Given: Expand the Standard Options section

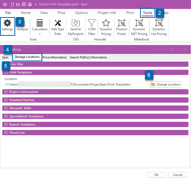Looking at the screenshot, I should point(6,100).
